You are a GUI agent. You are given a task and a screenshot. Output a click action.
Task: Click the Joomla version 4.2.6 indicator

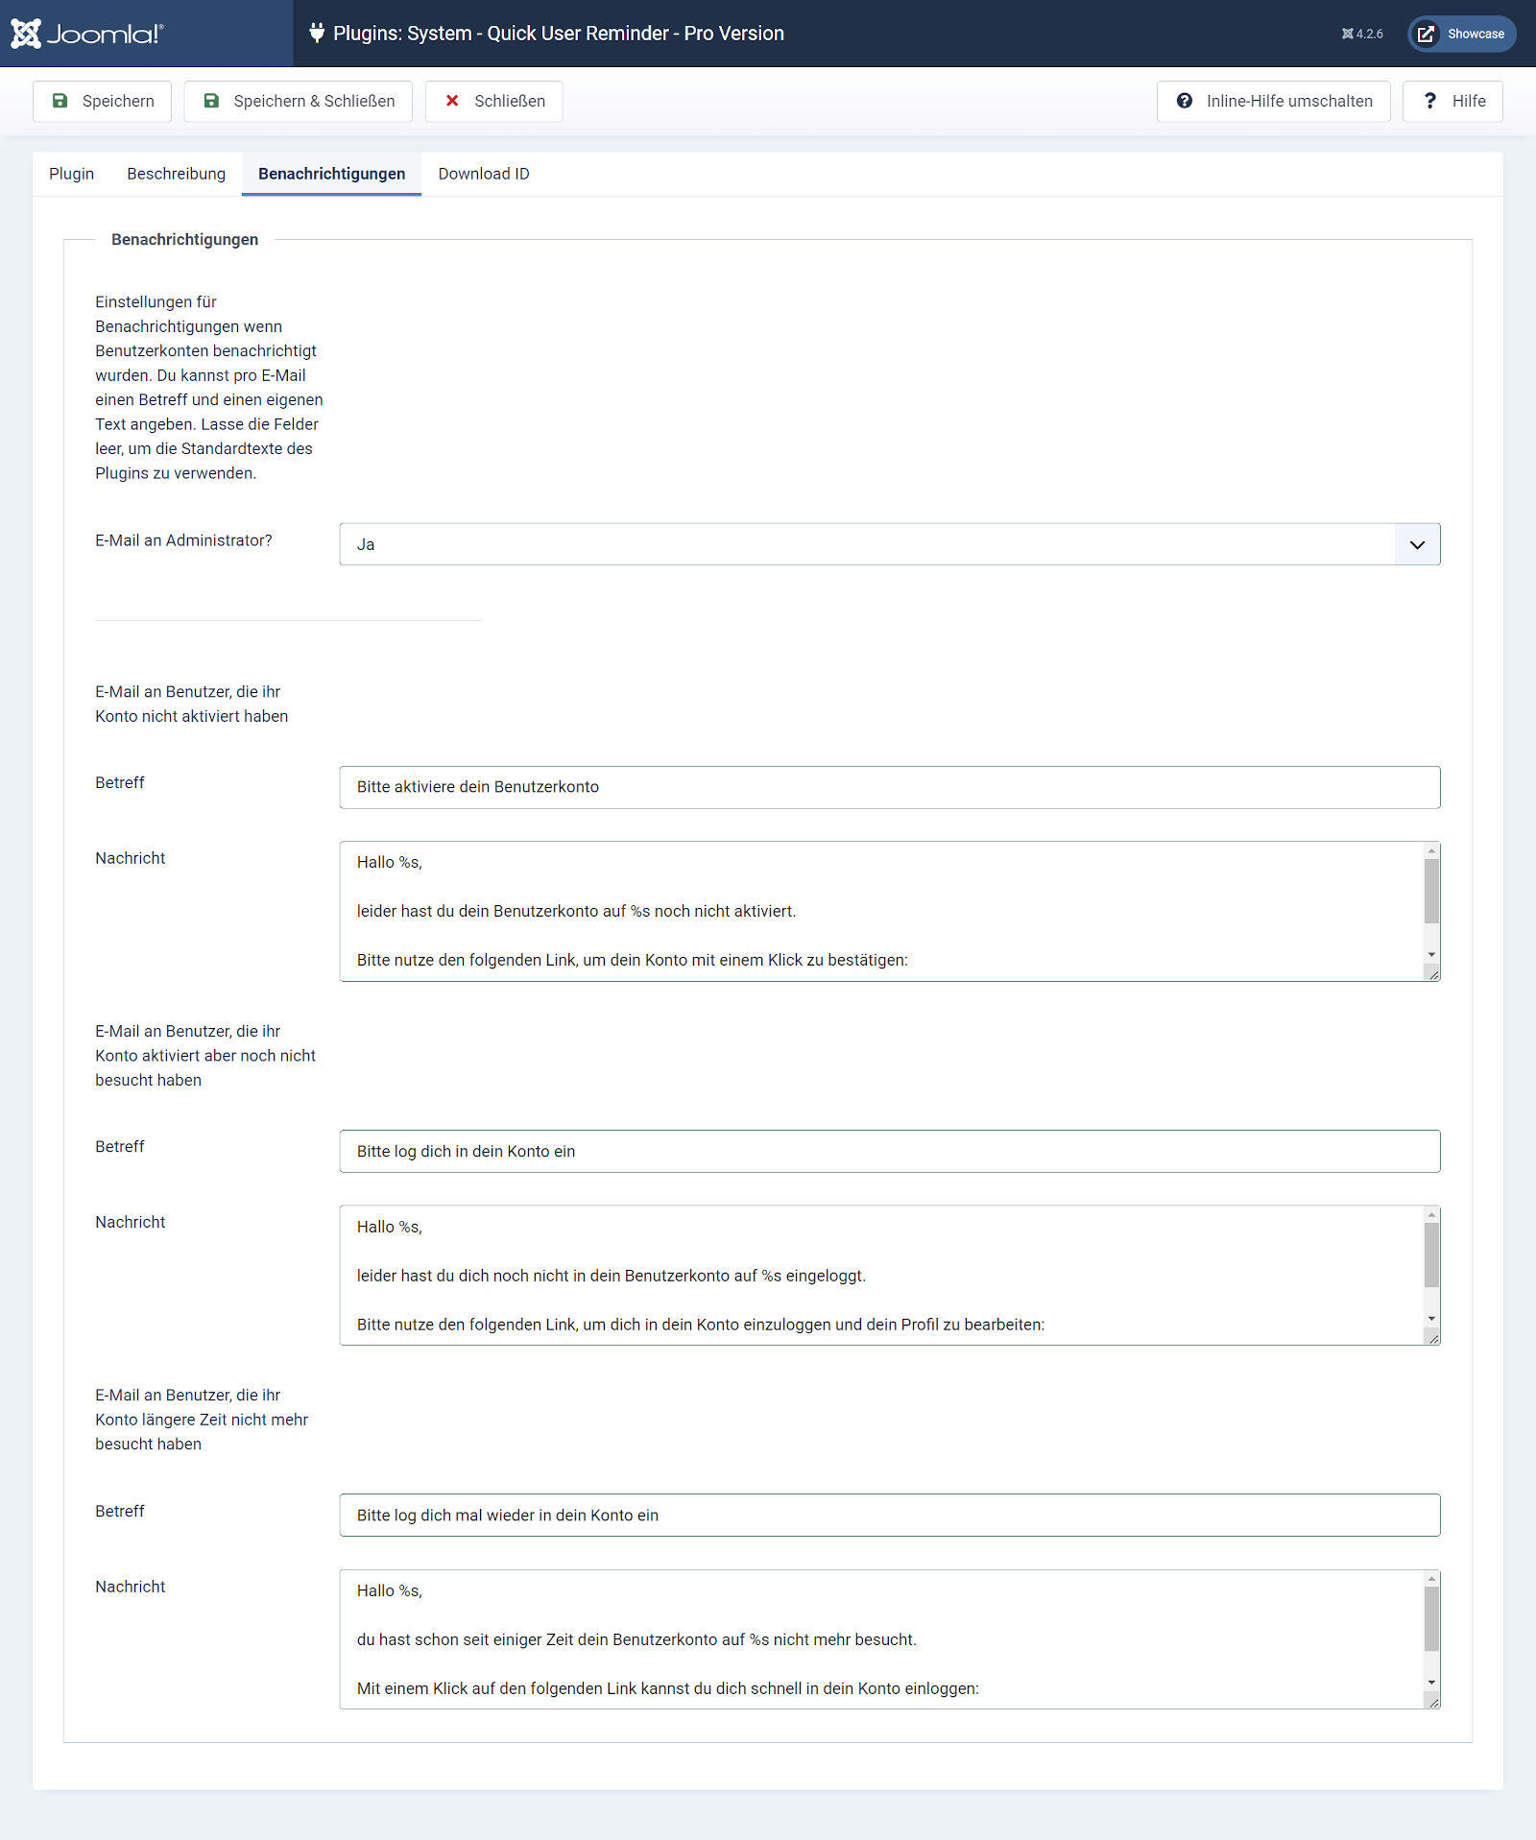(1362, 34)
